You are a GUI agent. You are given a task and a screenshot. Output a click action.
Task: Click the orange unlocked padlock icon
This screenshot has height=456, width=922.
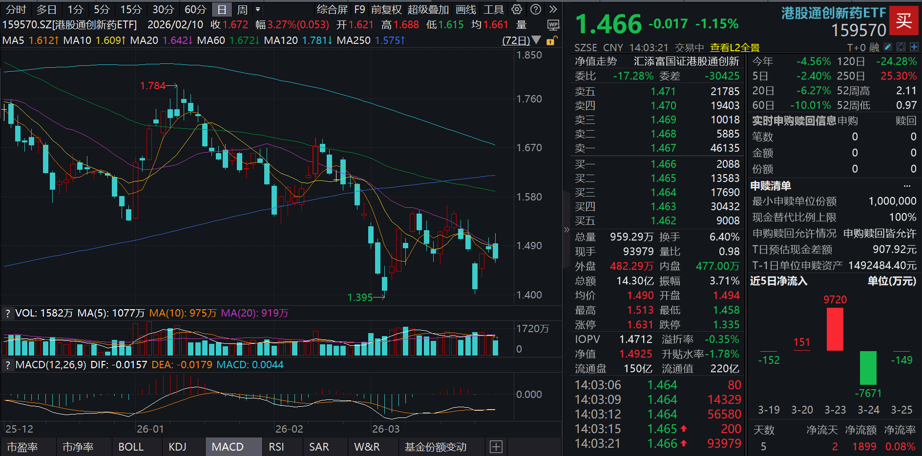[x=551, y=41]
